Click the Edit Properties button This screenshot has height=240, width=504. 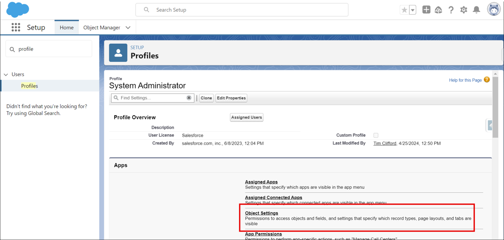tap(231, 98)
